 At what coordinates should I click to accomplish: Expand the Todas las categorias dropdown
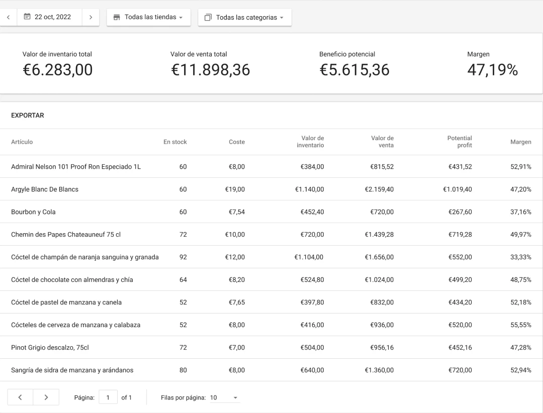[x=245, y=18]
